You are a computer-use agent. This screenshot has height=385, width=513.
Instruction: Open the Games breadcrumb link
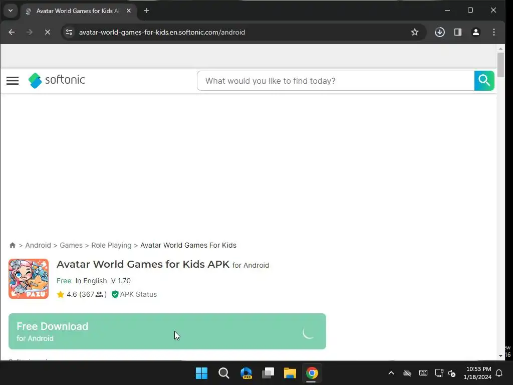[x=71, y=245]
